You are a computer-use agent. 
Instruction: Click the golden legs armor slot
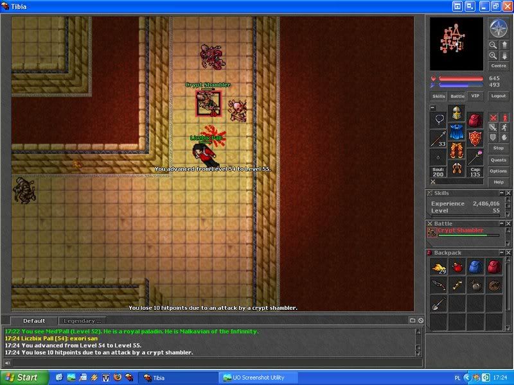457,150
